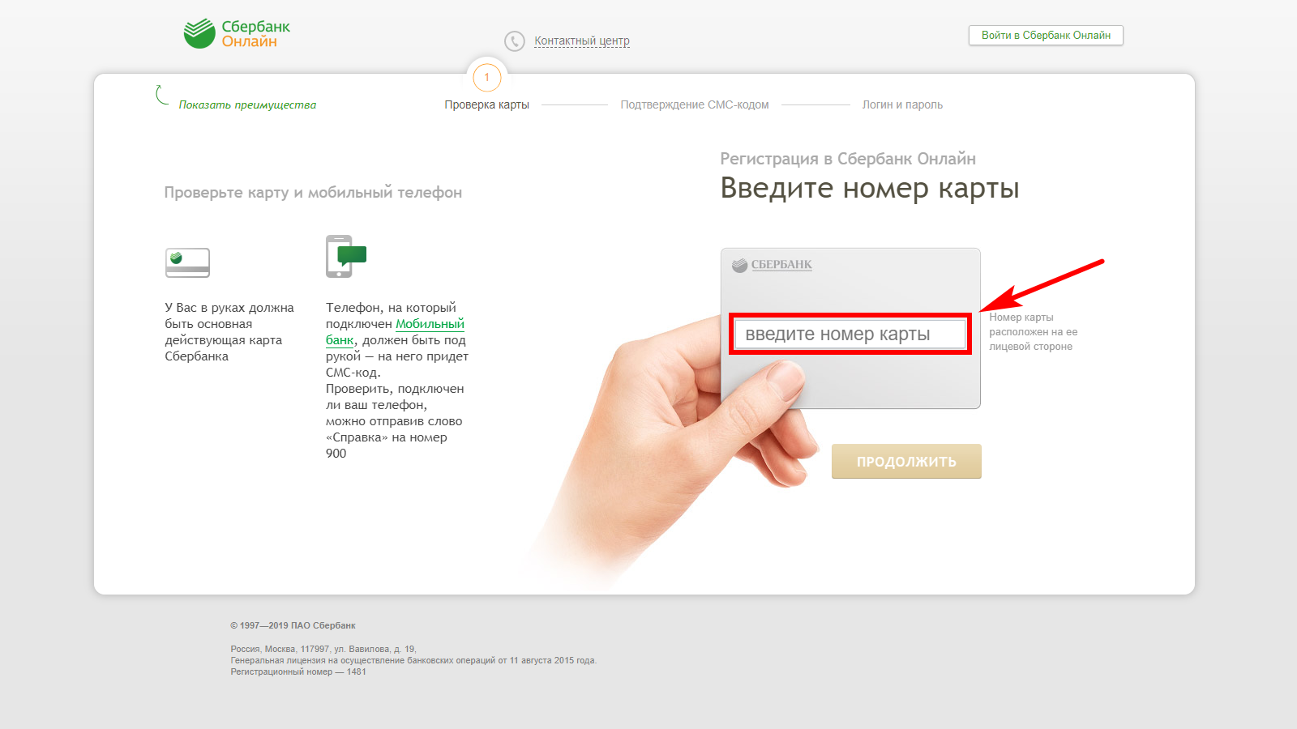1297x729 pixels.
Task: Click the Введите номер карты heading
Action: (x=870, y=188)
